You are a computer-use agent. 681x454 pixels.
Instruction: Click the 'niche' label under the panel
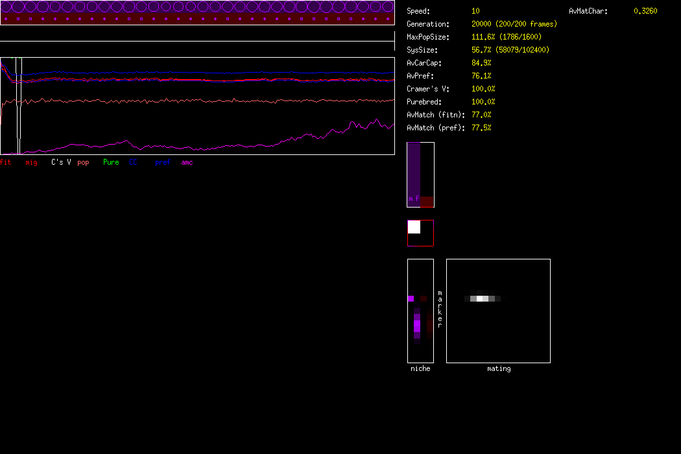coord(420,368)
